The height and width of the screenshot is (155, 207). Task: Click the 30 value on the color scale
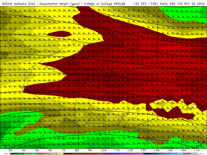tap(10, 150)
